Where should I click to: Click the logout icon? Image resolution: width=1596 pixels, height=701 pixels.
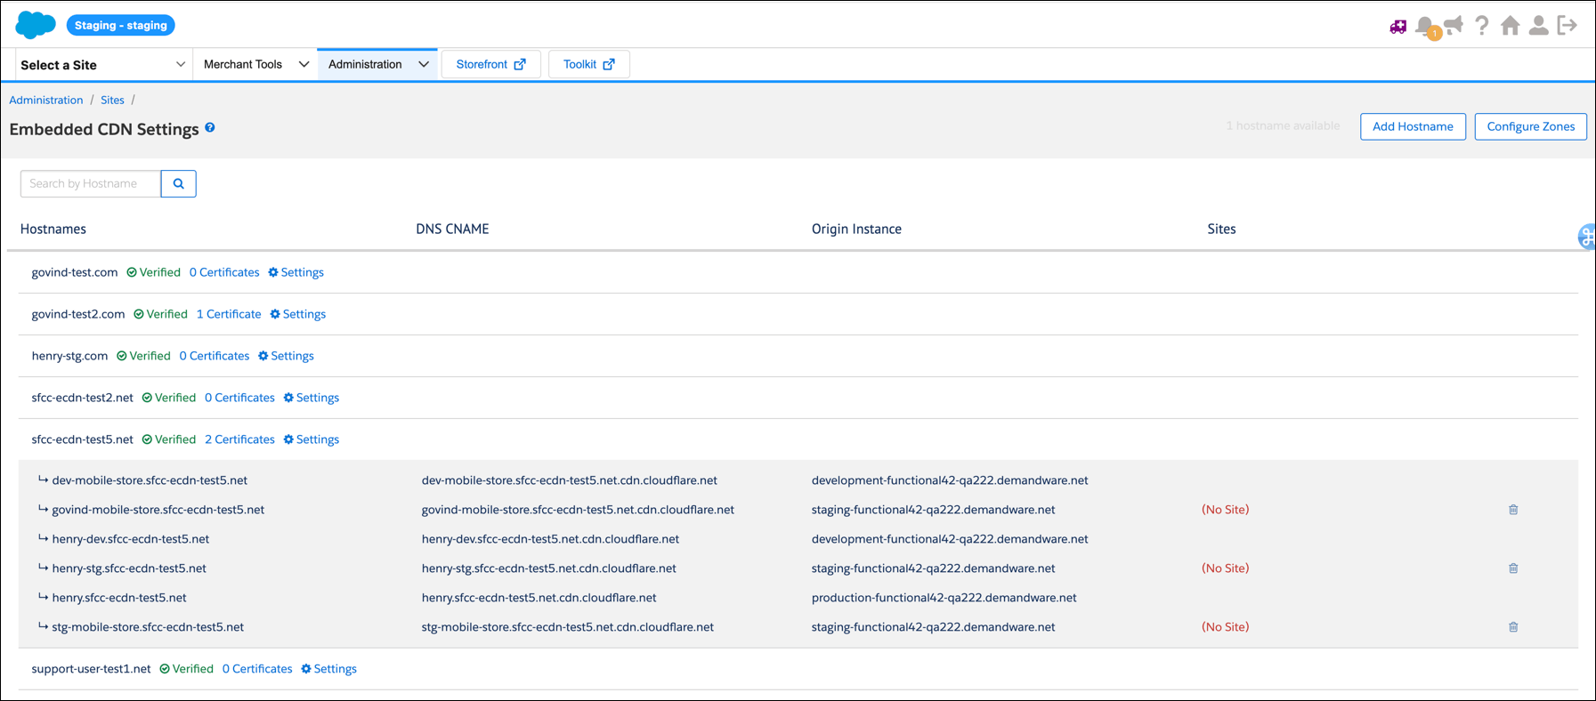[1568, 25]
